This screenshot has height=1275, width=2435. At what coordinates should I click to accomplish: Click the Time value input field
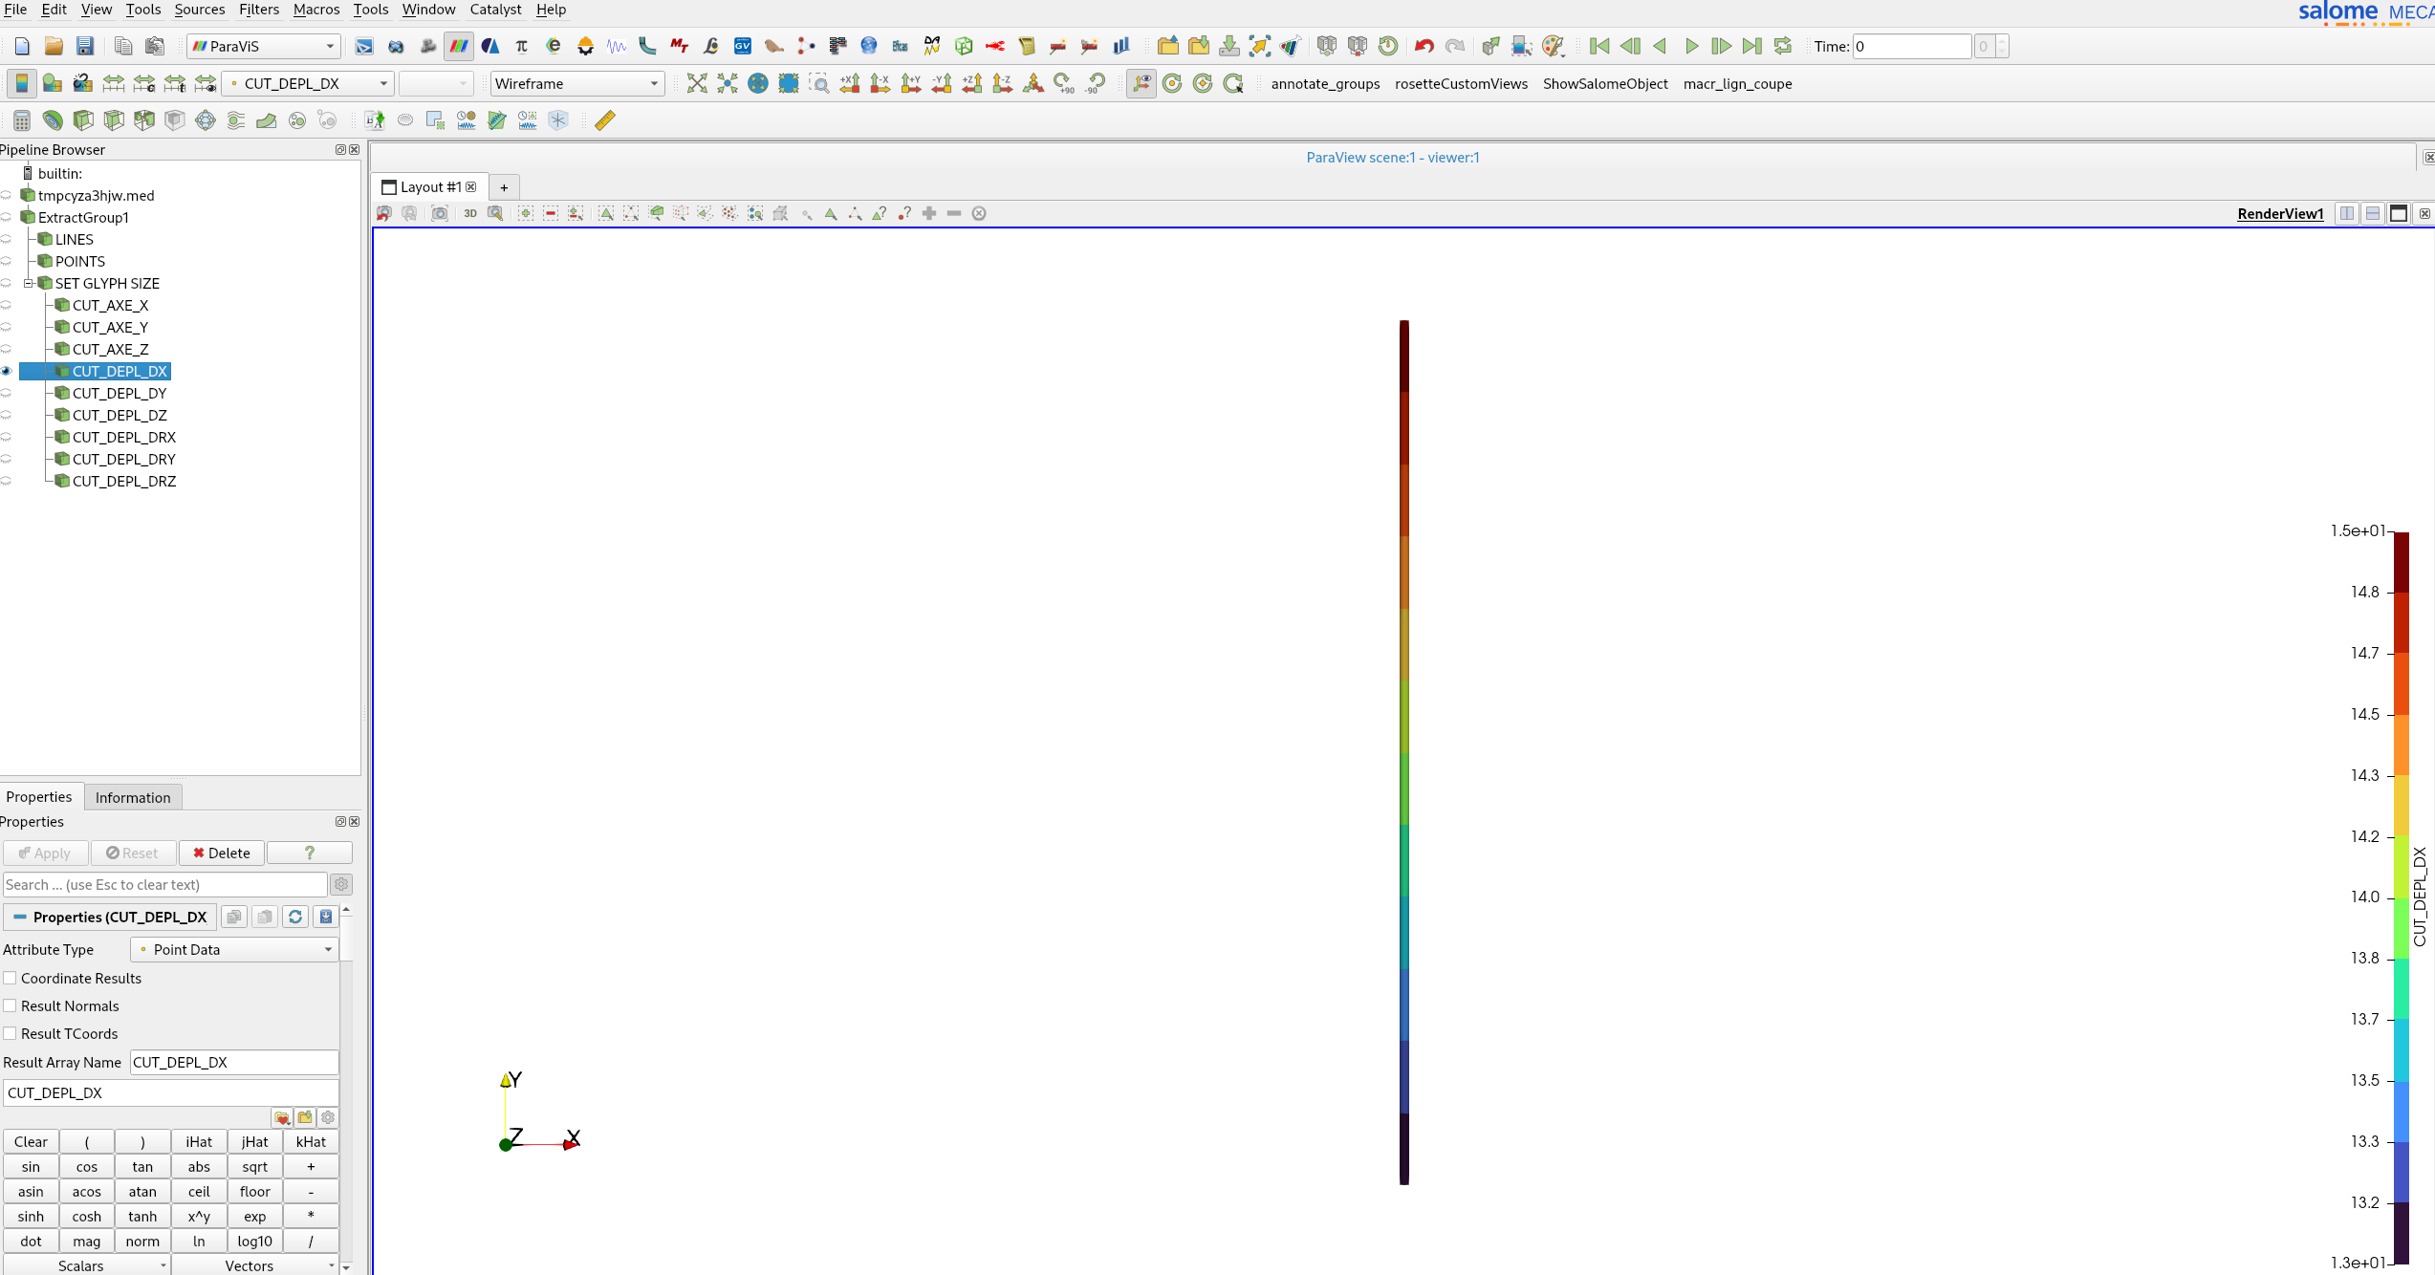coord(1911,46)
